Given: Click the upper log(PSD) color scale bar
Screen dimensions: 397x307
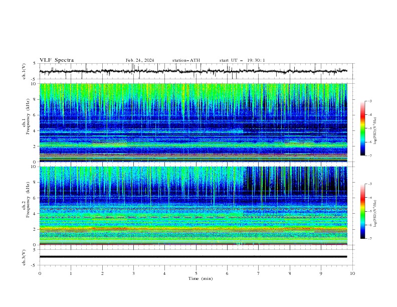Looking at the screenshot, I should click(362, 128).
